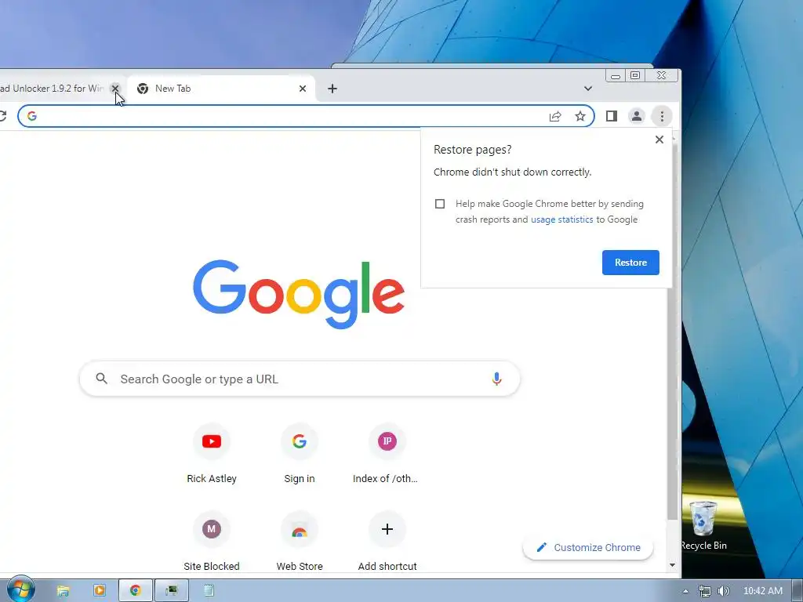Click the reload page icon
Image resolution: width=803 pixels, height=602 pixels.
click(3, 116)
